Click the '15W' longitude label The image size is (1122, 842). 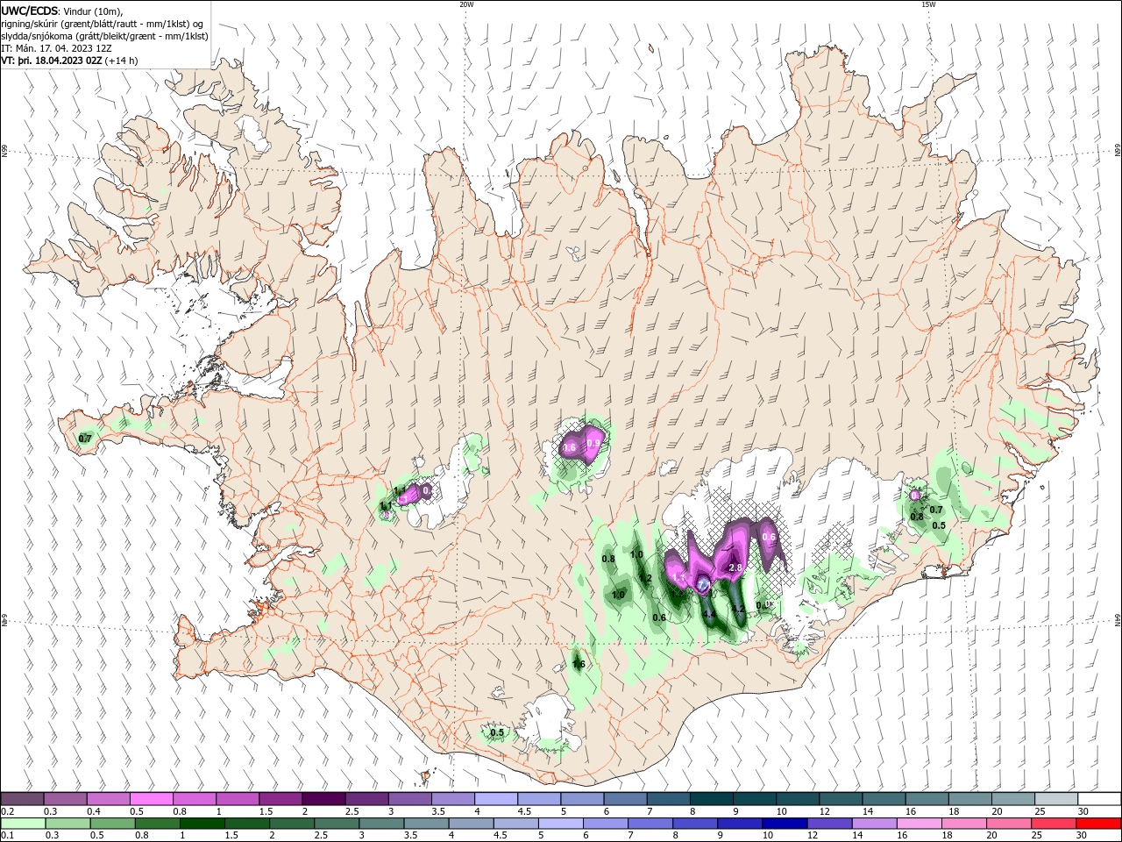click(928, 4)
